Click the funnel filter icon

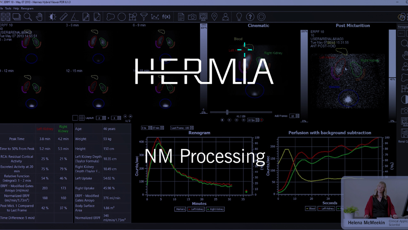[x=144, y=17]
